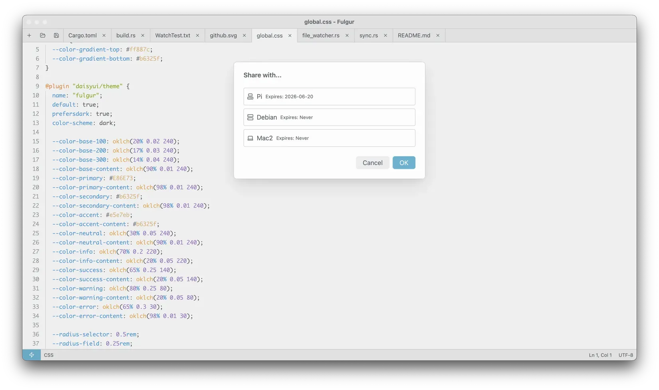Click the server icon next to Pi
Viewport: 659px width, 390px height.
click(250, 96)
